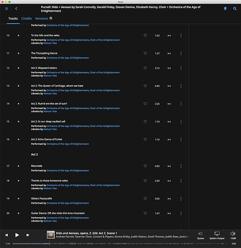The height and width of the screenshot is (248, 241).
Task: Click the total time 7:37
Action: [x=234, y=244]
